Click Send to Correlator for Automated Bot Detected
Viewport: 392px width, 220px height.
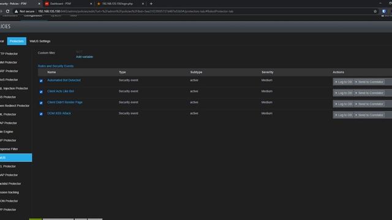pyautogui.click(x=369, y=82)
